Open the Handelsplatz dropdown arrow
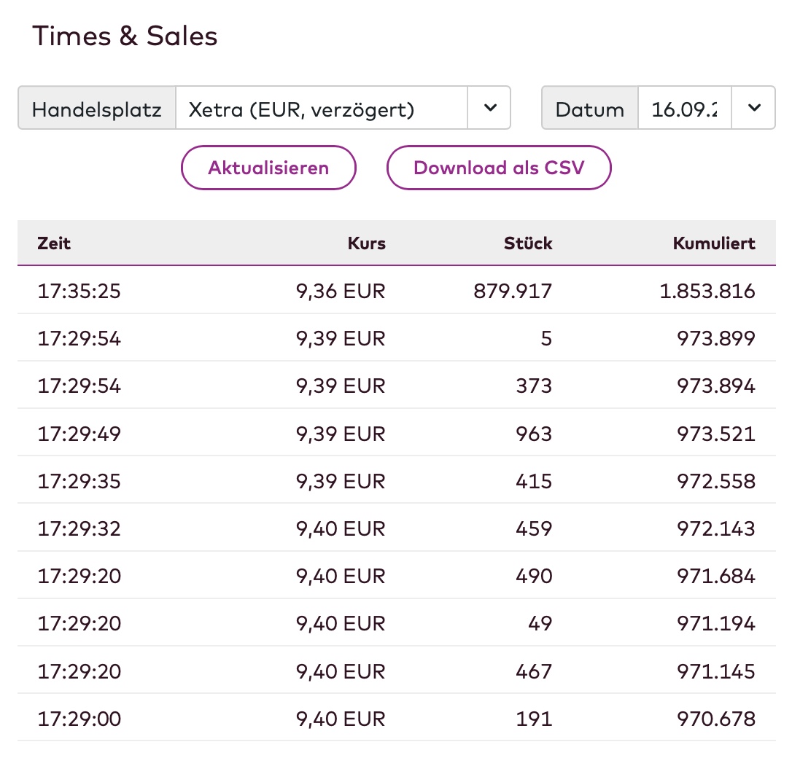 tap(489, 109)
